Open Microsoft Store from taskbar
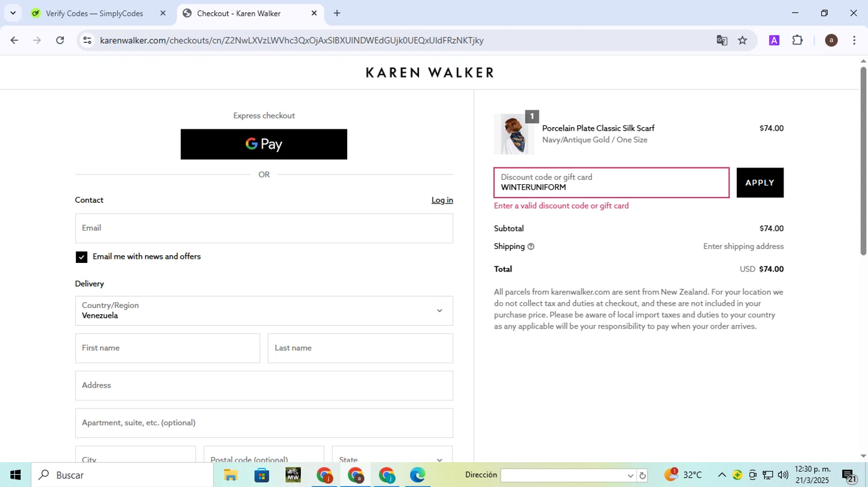Image resolution: width=868 pixels, height=487 pixels. [x=262, y=475]
